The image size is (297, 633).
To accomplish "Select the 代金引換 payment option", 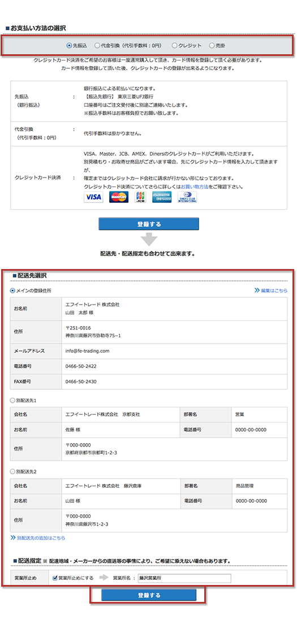I will pyautogui.click(x=97, y=46).
